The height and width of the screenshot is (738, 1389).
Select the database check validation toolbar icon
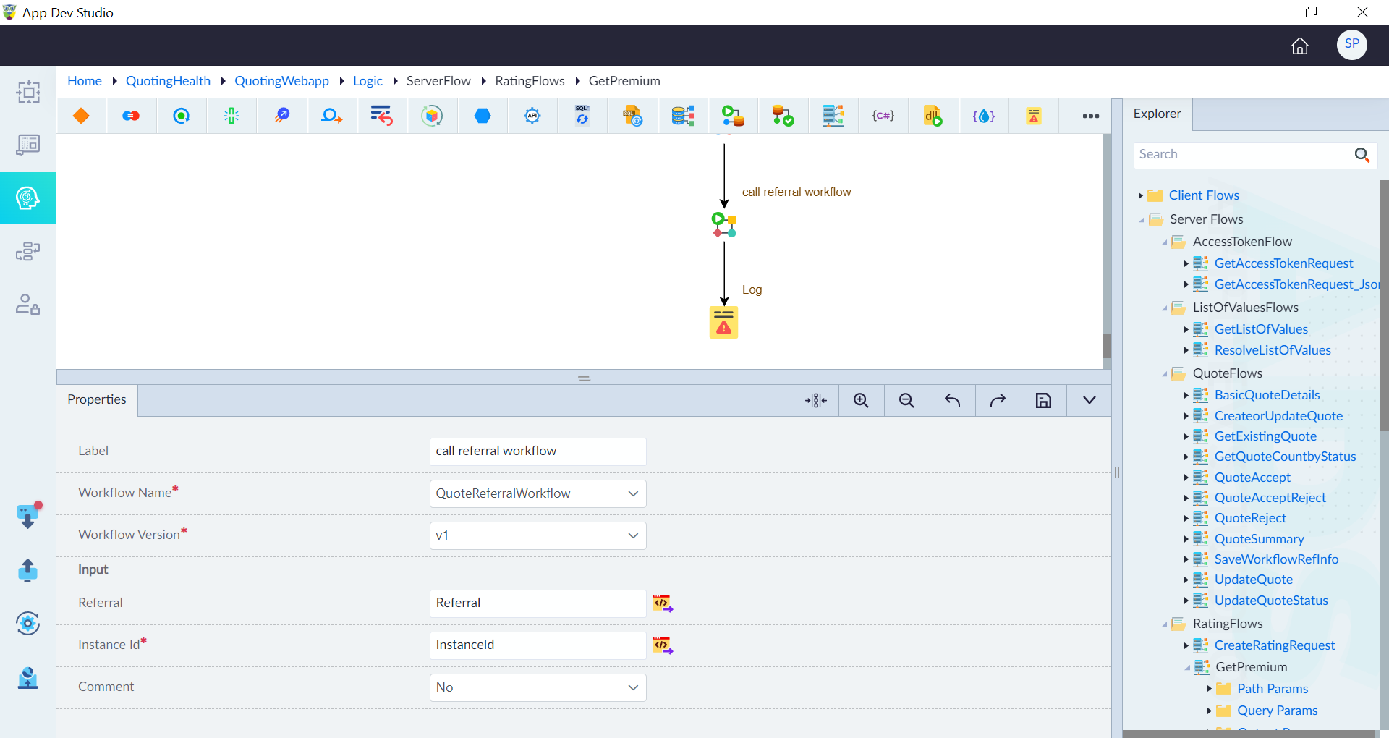click(783, 116)
